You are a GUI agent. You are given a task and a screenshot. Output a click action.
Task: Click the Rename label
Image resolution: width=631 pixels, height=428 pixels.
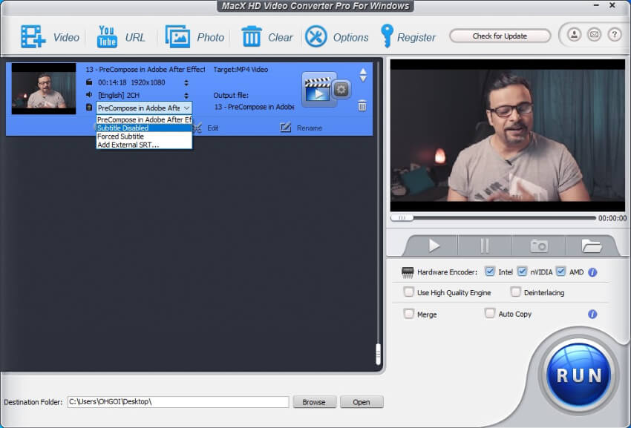coord(309,128)
